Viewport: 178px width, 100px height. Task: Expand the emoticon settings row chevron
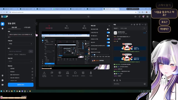point(109,49)
